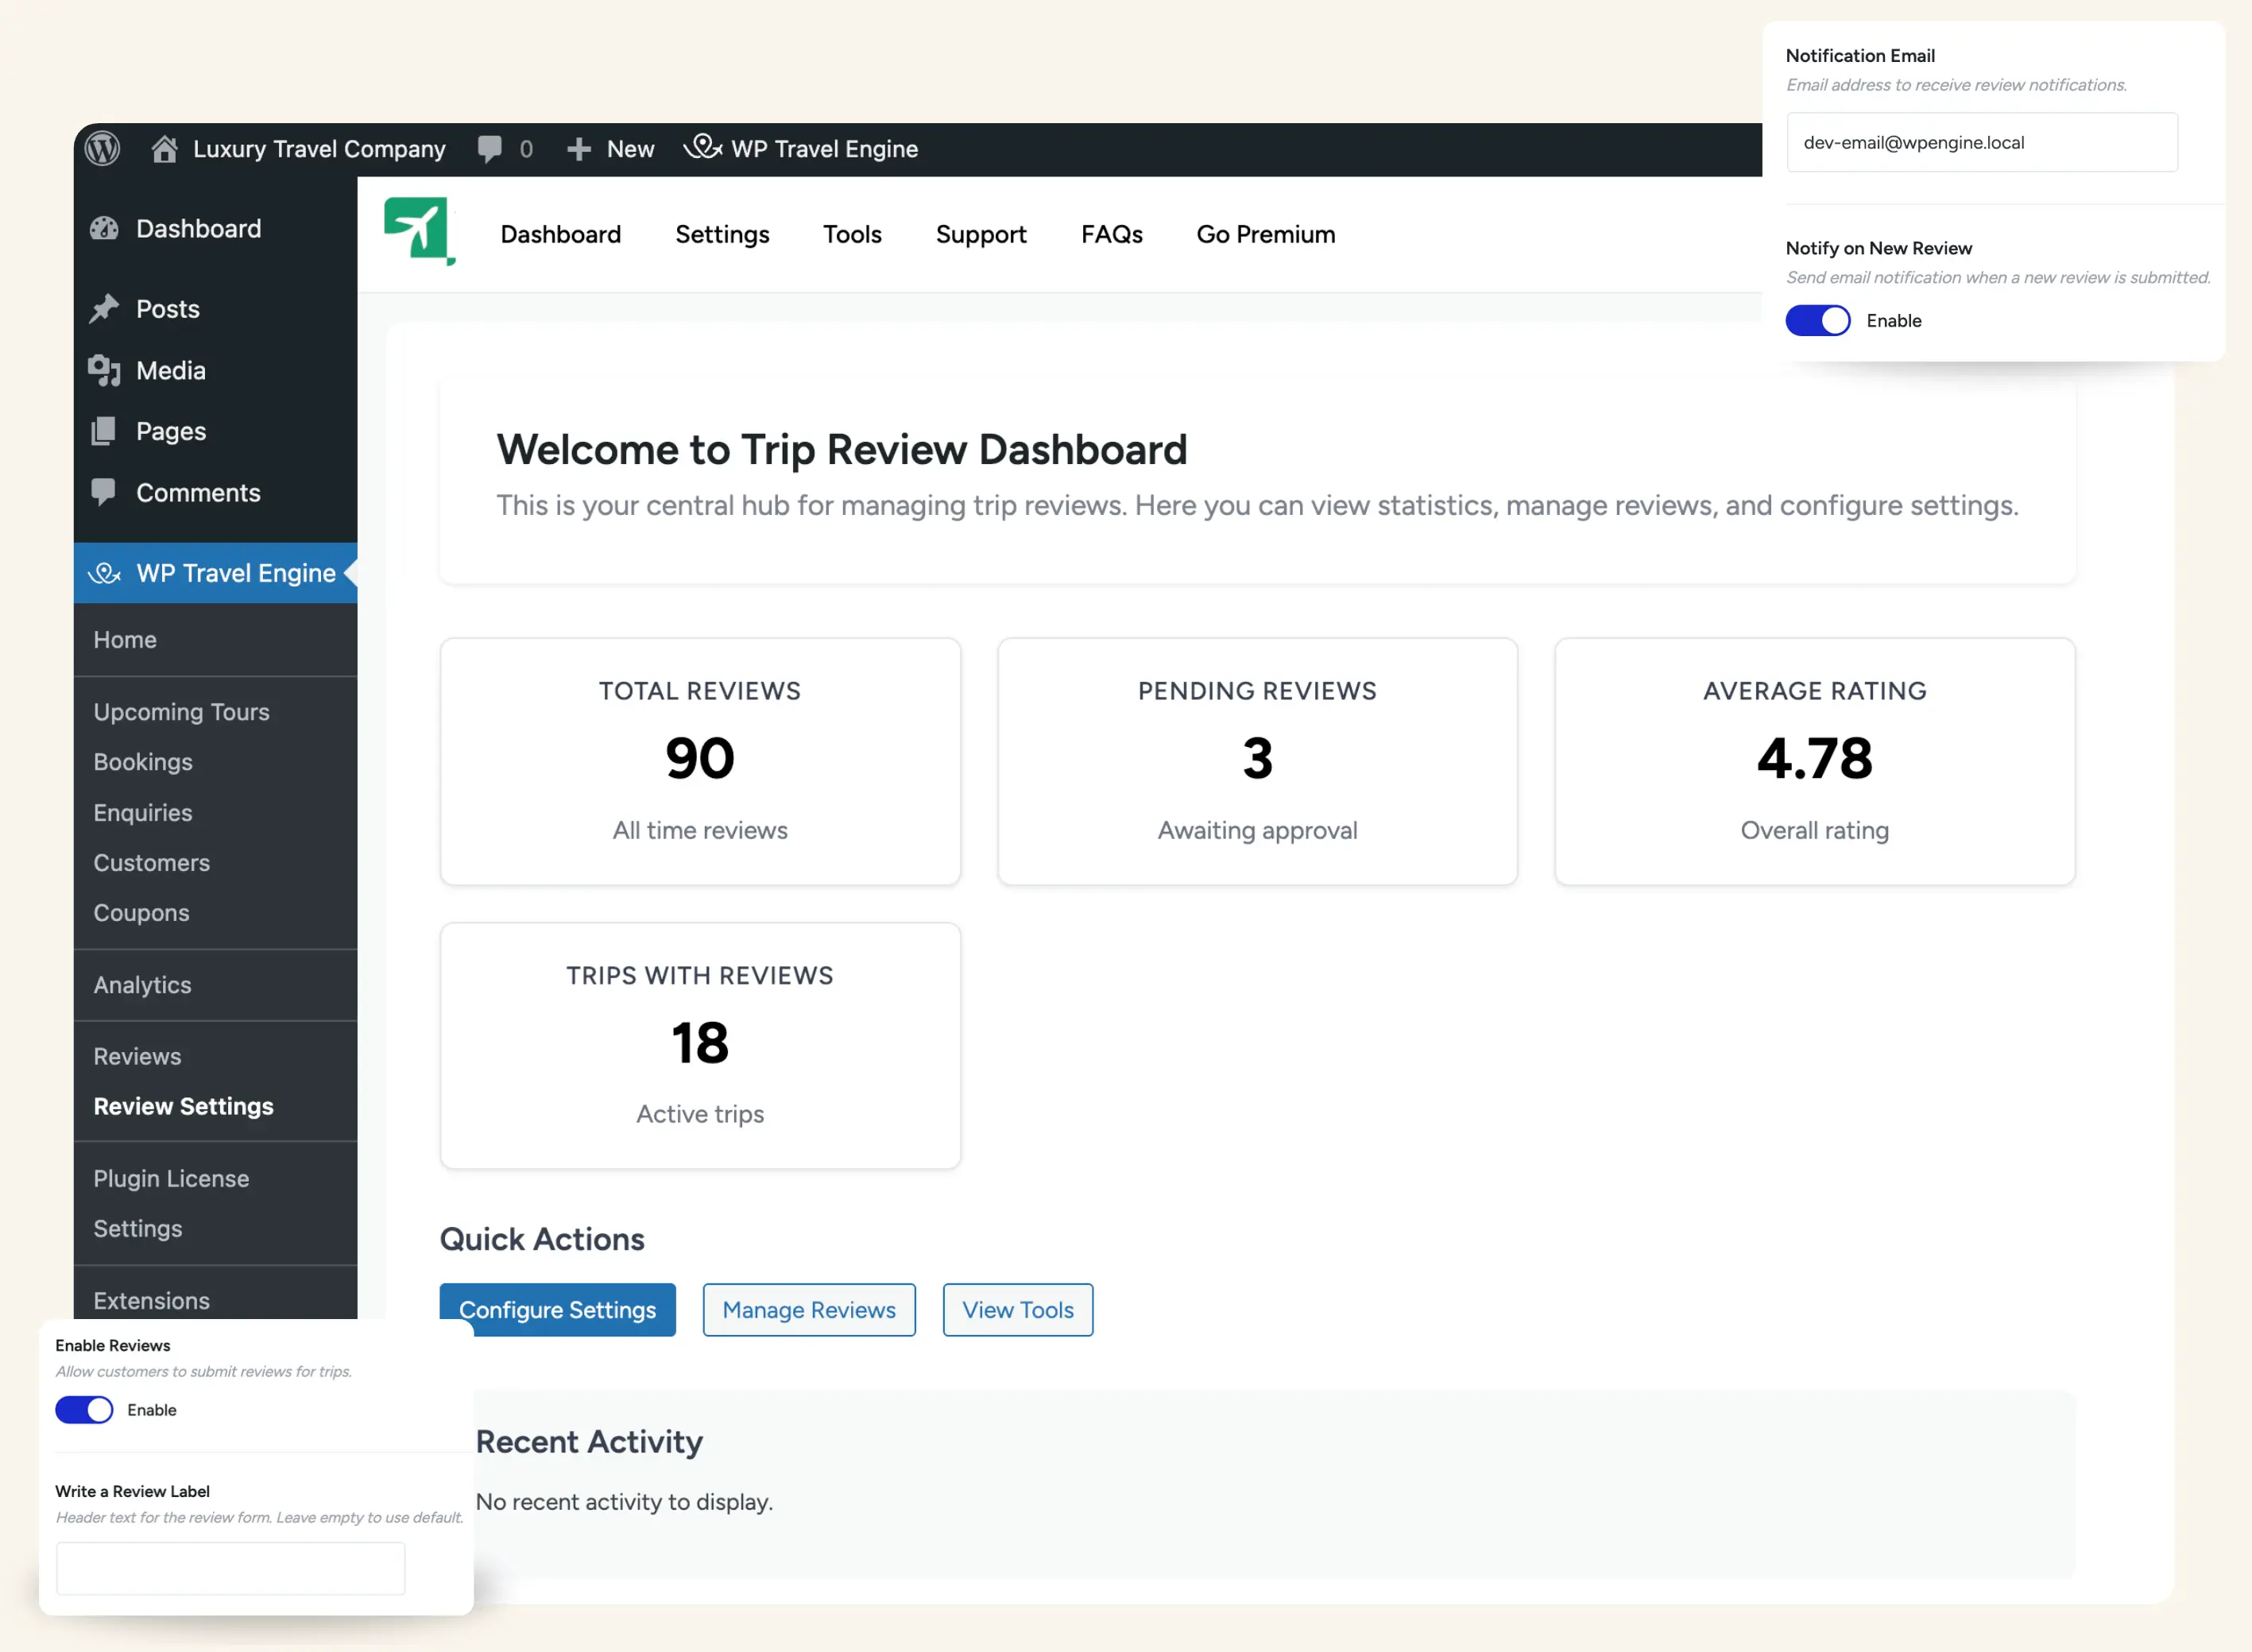Click the View Tools button
This screenshot has width=2252, height=1652.
[x=1017, y=1310]
